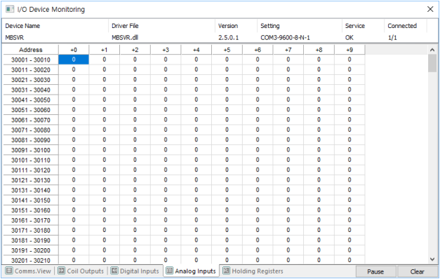Select the 30001 - 30010 address row
Viewport: 440px width, 279px height.
(x=31, y=60)
